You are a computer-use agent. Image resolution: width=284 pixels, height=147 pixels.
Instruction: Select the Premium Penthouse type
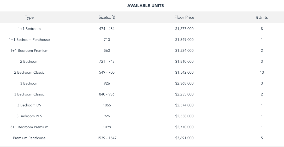pyautogui.click(x=29, y=138)
